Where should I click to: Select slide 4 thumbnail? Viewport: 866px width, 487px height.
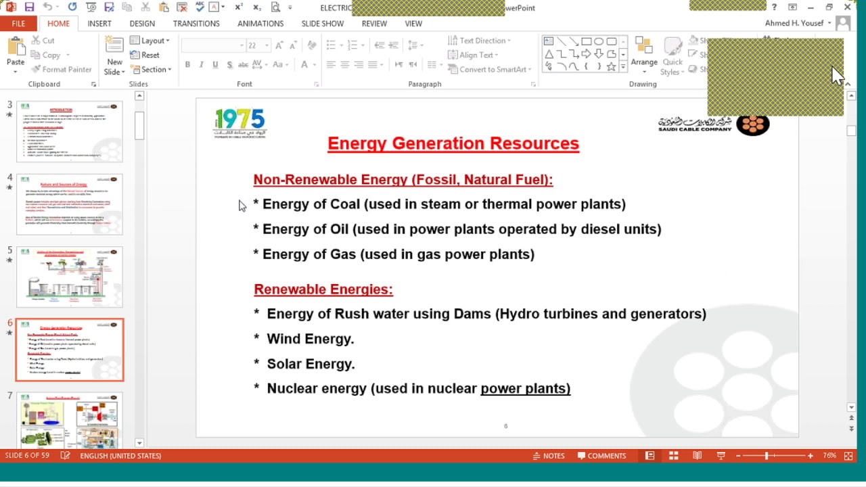70,204
